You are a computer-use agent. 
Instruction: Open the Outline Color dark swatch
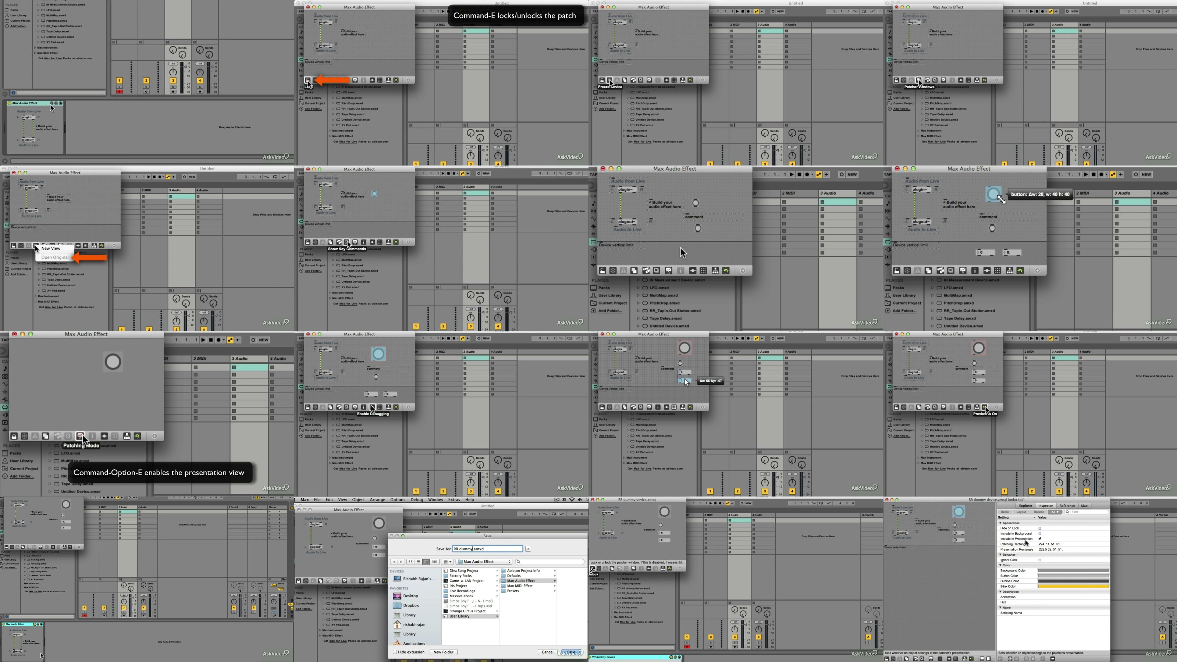click(1073, 581)
